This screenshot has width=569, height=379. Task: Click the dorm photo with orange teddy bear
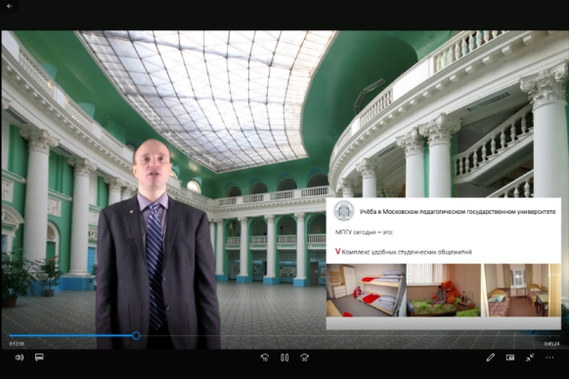click(x=444, y=290)
